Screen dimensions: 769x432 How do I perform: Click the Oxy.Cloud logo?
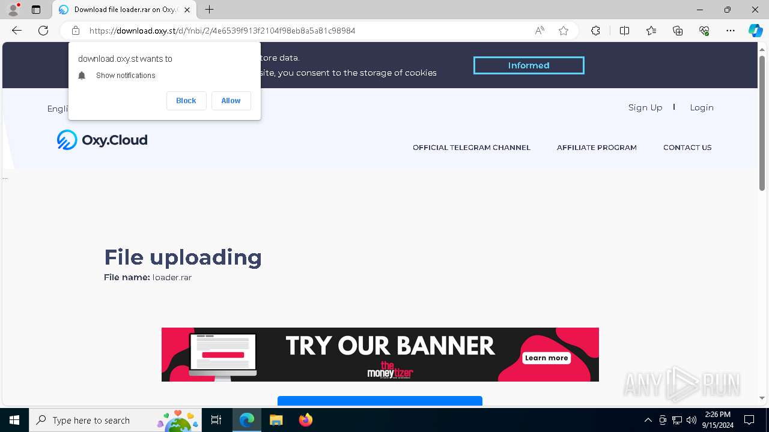[102, 140]
